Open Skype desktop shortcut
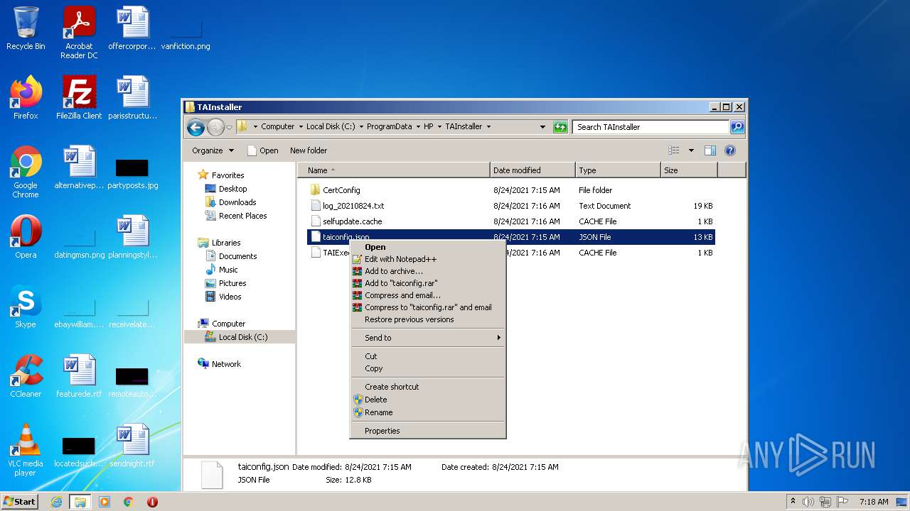The image size is (910, 511). click(x=26, y=307)
